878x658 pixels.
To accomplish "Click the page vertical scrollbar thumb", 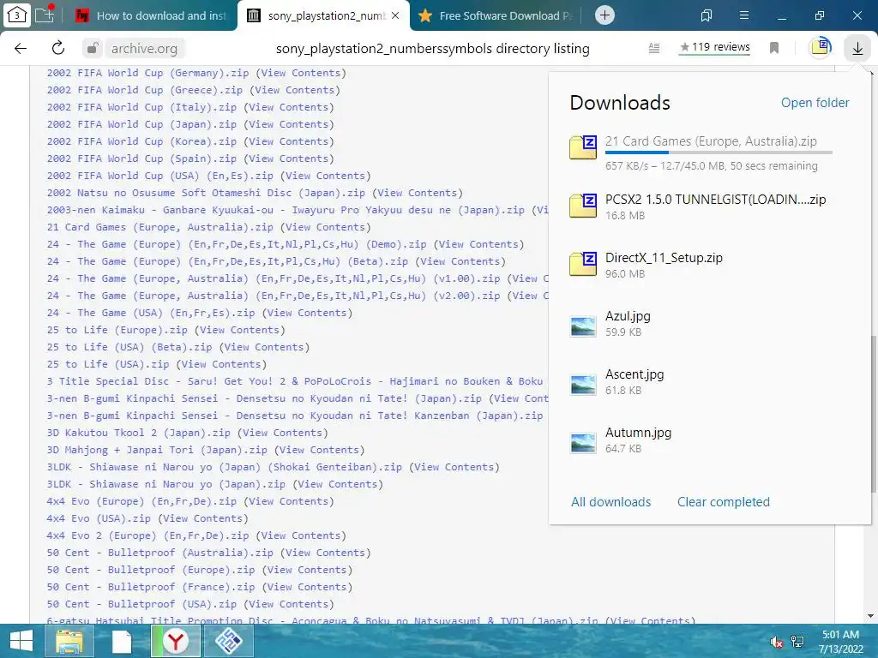I will (x=874, y=414).
